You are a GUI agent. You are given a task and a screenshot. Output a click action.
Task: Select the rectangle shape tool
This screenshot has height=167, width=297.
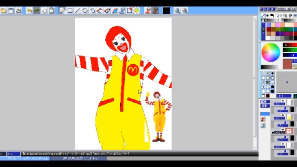pos(70,10)
